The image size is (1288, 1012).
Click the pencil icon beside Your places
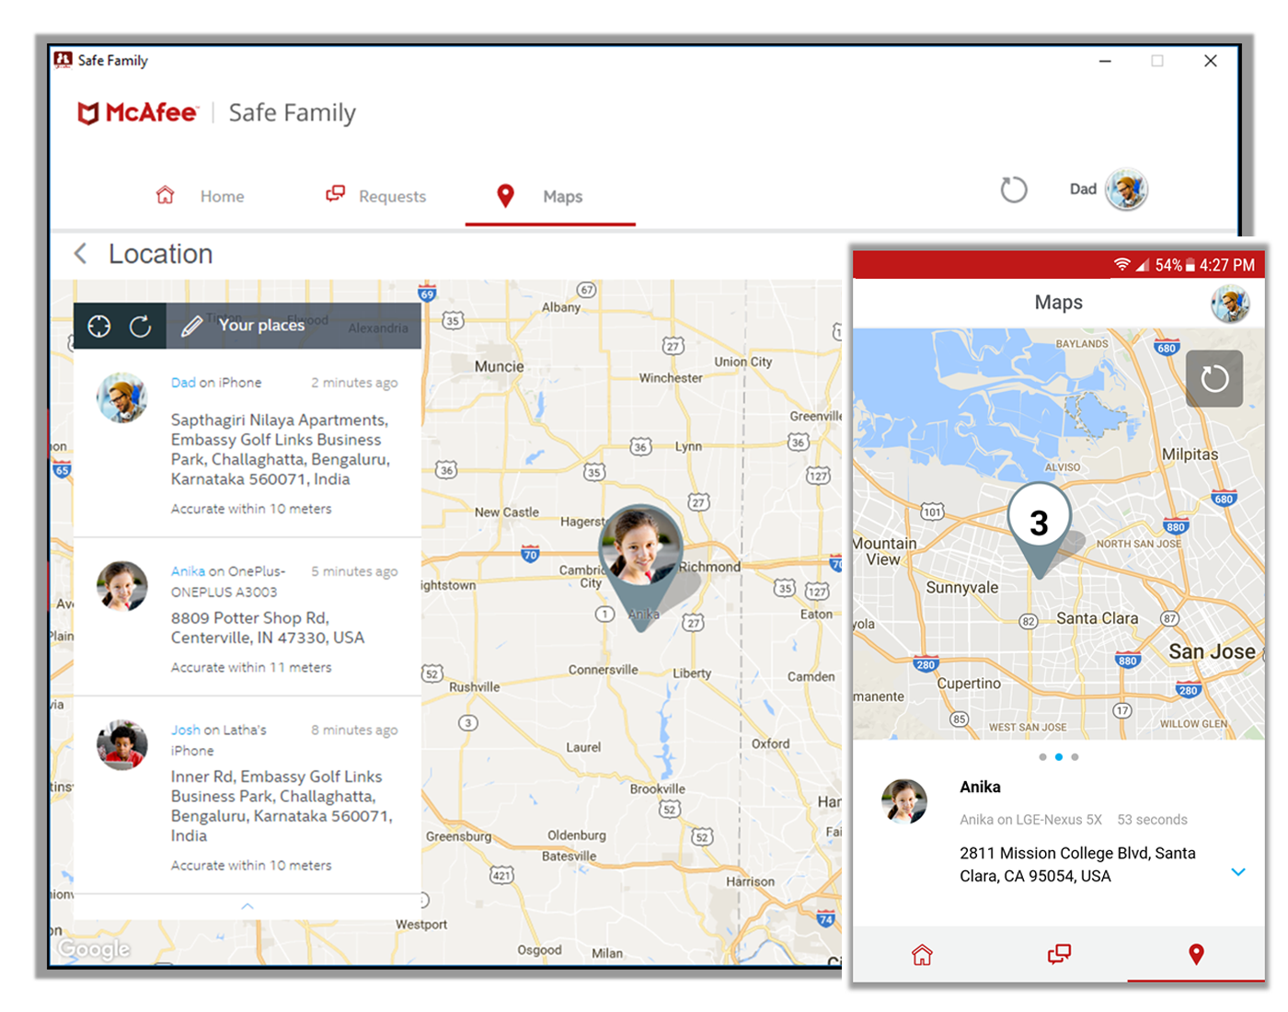tap(191, 326)
